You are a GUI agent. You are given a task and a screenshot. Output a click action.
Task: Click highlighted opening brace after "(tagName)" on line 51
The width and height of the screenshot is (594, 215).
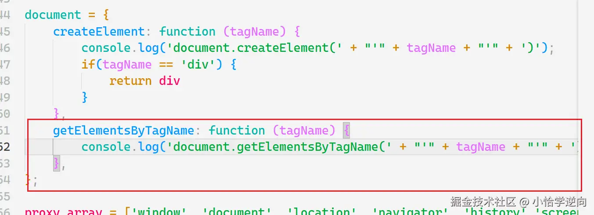[346, 130]
